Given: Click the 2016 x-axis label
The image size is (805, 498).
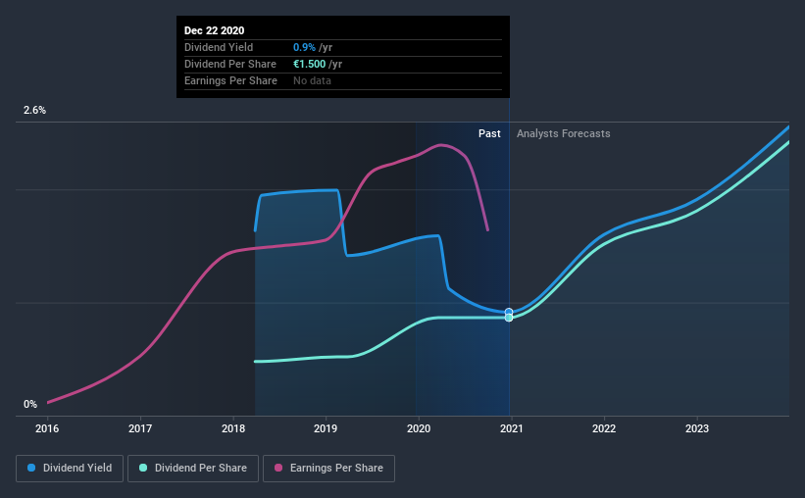Looking at the screenshot, I should click(x=47, y=428).
